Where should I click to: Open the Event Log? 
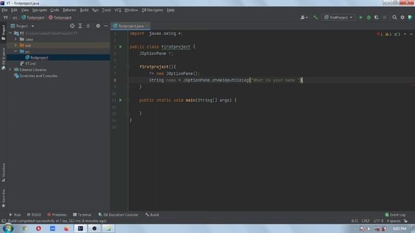[395, 215]
